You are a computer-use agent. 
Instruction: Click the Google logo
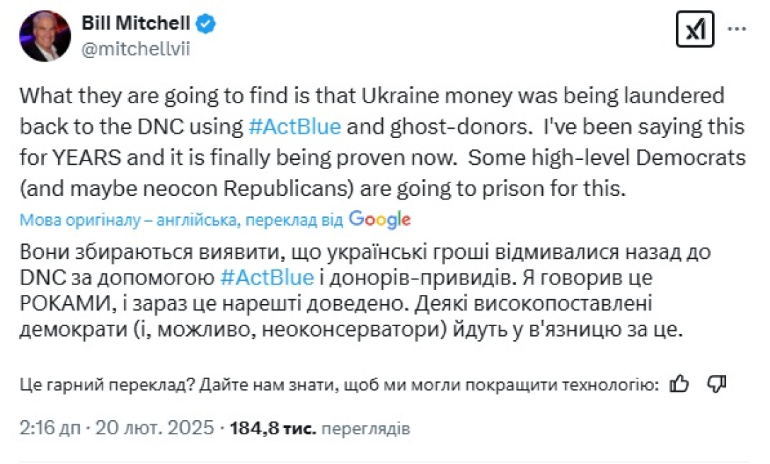[379, 219]
